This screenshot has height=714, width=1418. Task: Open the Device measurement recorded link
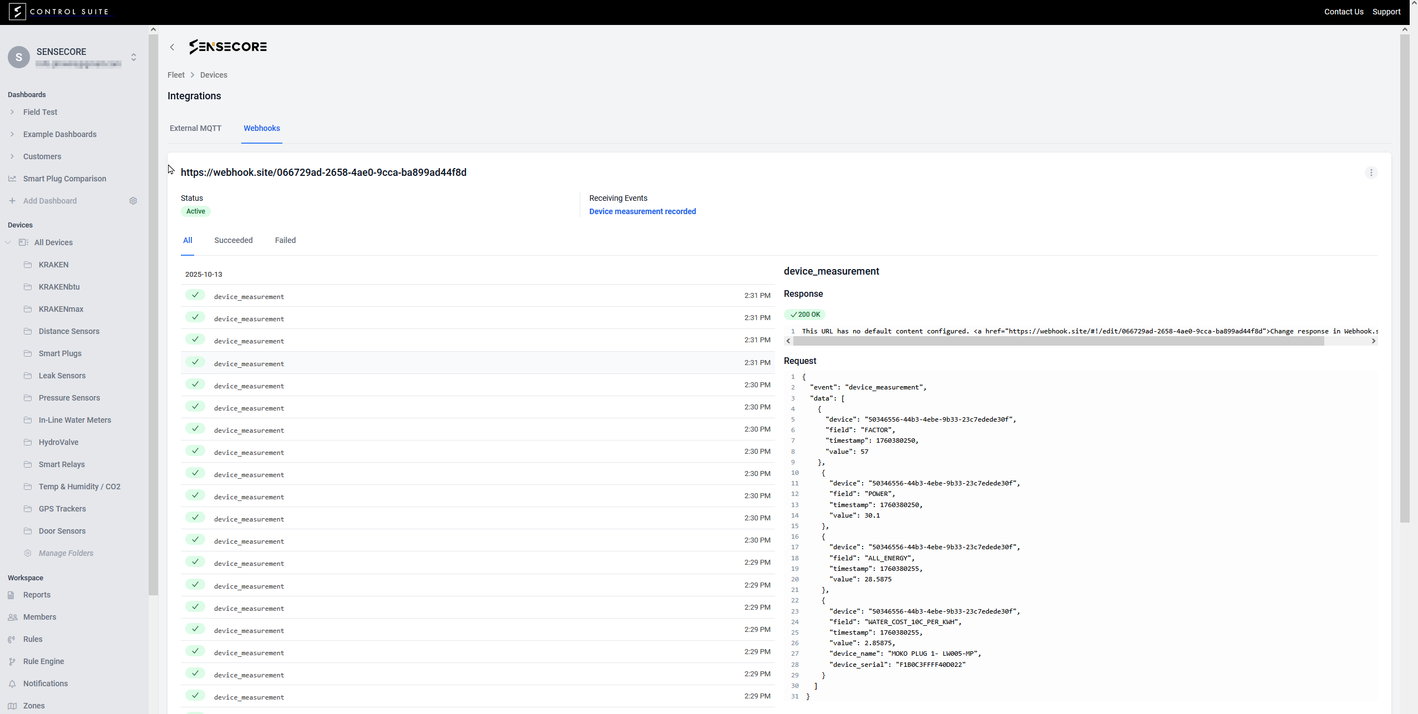pos(642,211)
